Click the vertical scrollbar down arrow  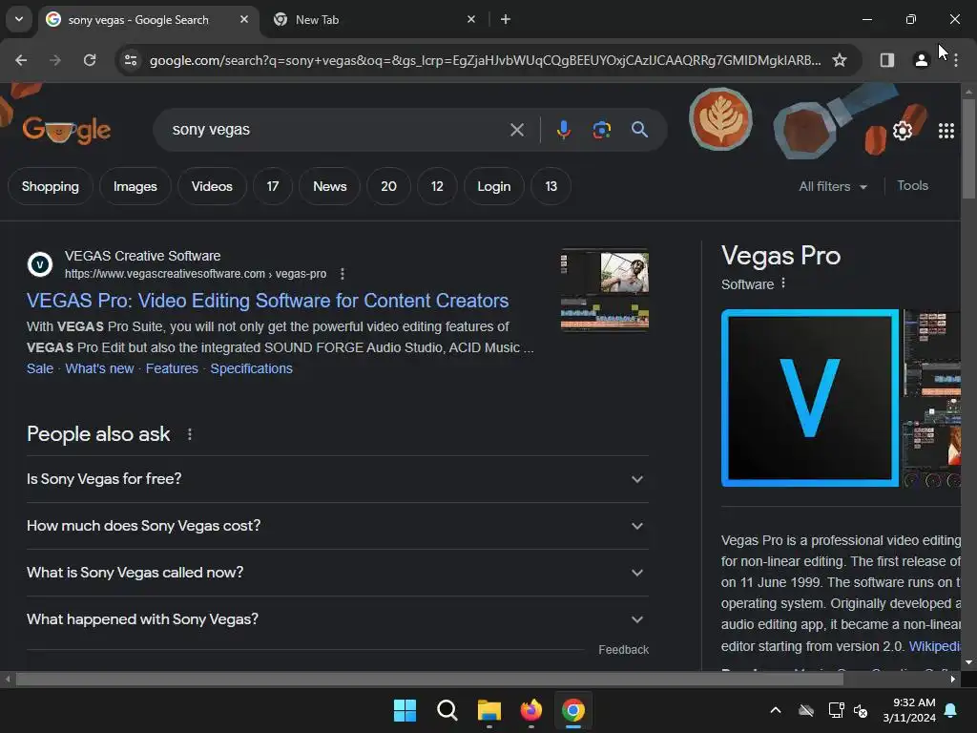[x=968, y=662]
